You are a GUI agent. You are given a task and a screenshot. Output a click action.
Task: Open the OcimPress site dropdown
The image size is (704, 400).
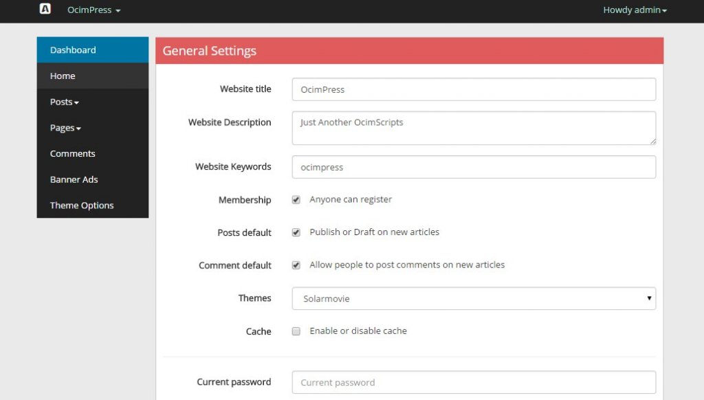[x=93, y=10]
